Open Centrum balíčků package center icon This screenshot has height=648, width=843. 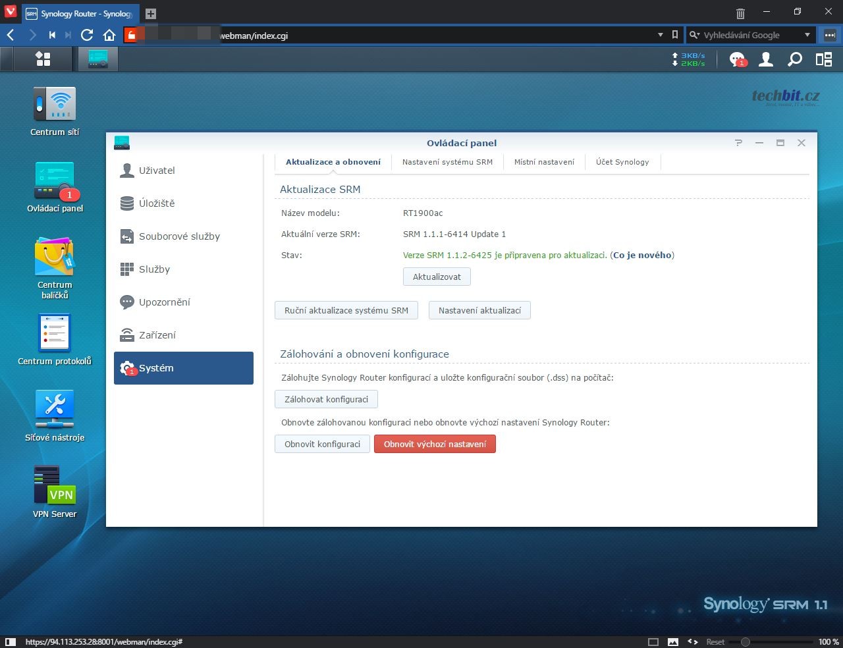point(55,258)
